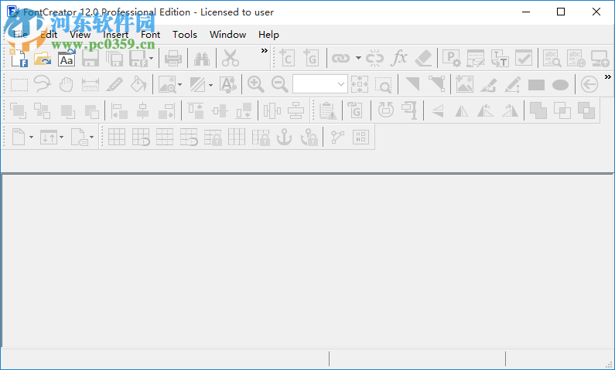Click the Insert Character icon

[288, 59]
